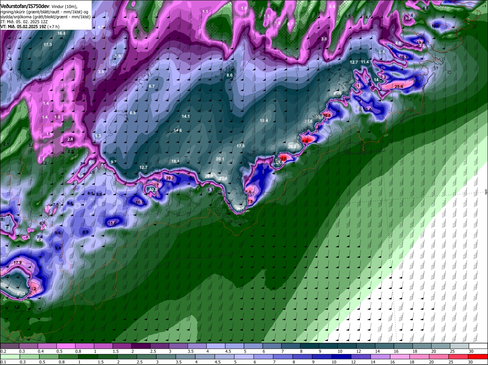
Task: Select the dusky purple 0.2 swatch in top legend
Action: [x=10, y=346]
